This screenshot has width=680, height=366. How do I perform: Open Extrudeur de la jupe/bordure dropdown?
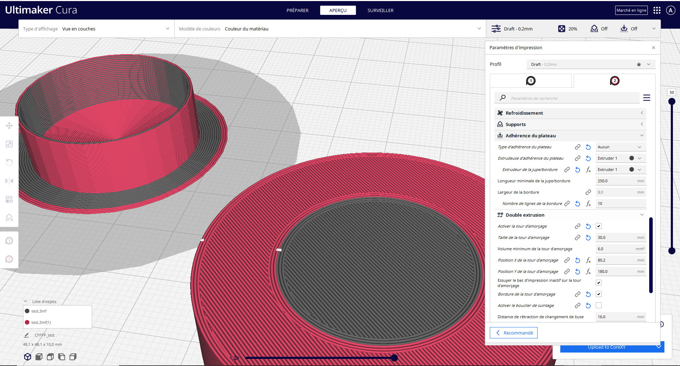[x=620, y=170]
